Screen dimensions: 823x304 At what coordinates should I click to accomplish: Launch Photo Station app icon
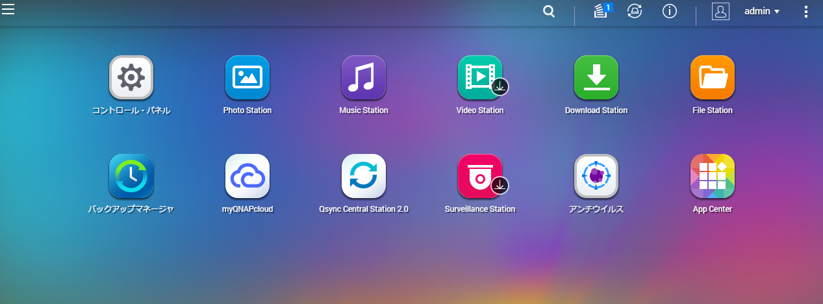coord(247,78)
